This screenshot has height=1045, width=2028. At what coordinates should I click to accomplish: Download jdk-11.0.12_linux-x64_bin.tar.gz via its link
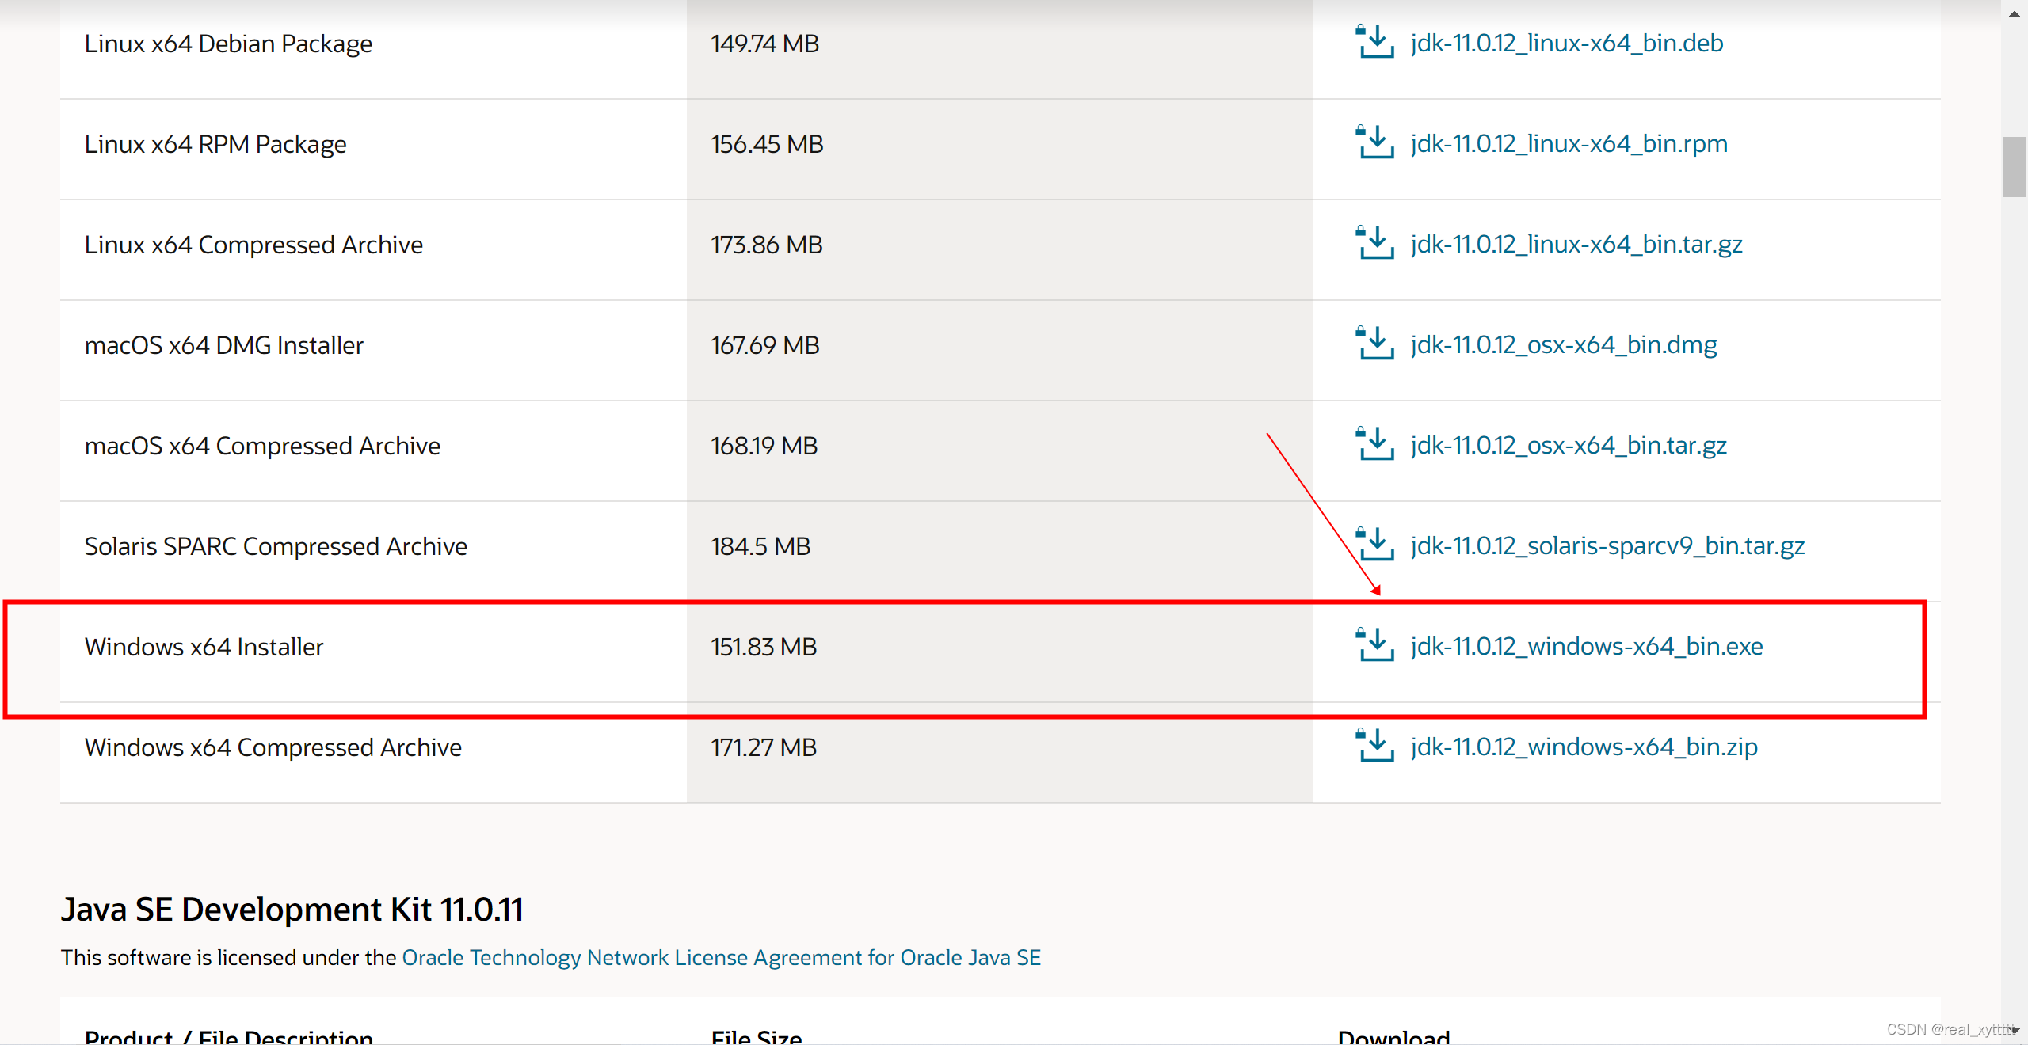pyautogui.click(x=1576, y=244)
